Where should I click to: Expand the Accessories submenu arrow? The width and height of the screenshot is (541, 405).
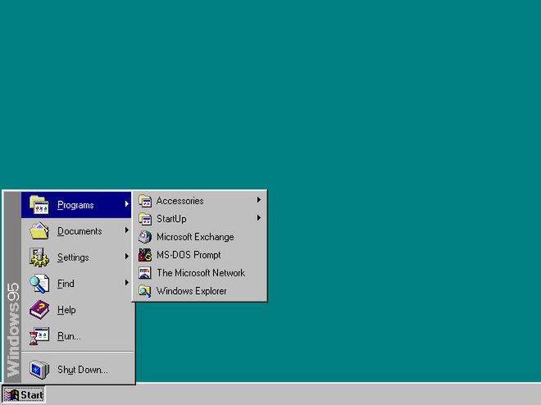pos(259,200)
